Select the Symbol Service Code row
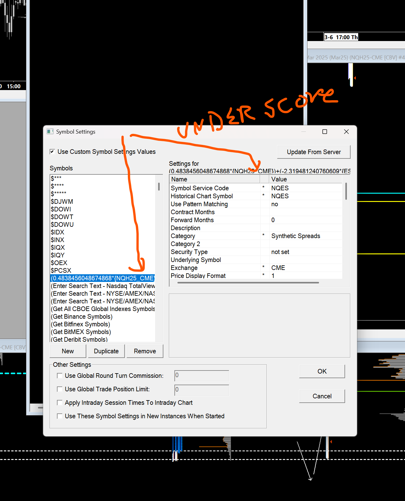This screenshot has height=501, width=405. click(x=256, y=188)
